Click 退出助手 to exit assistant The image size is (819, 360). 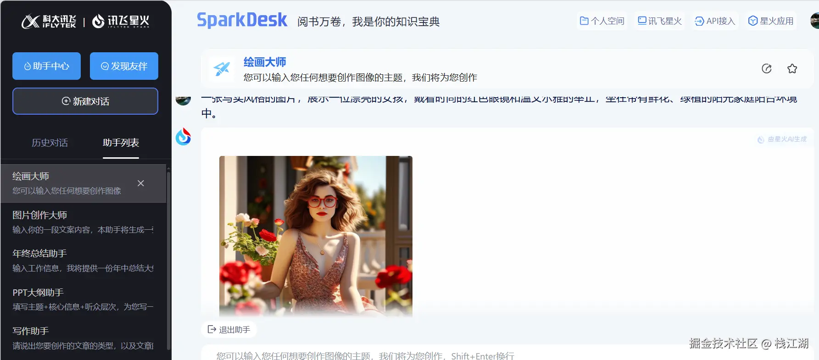229,329
